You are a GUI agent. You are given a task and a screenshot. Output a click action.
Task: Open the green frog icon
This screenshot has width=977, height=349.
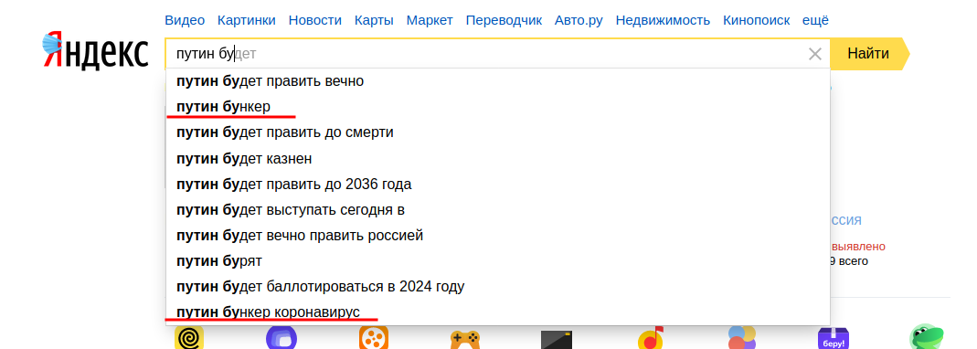pyautogui.click(x=927, y=337)
